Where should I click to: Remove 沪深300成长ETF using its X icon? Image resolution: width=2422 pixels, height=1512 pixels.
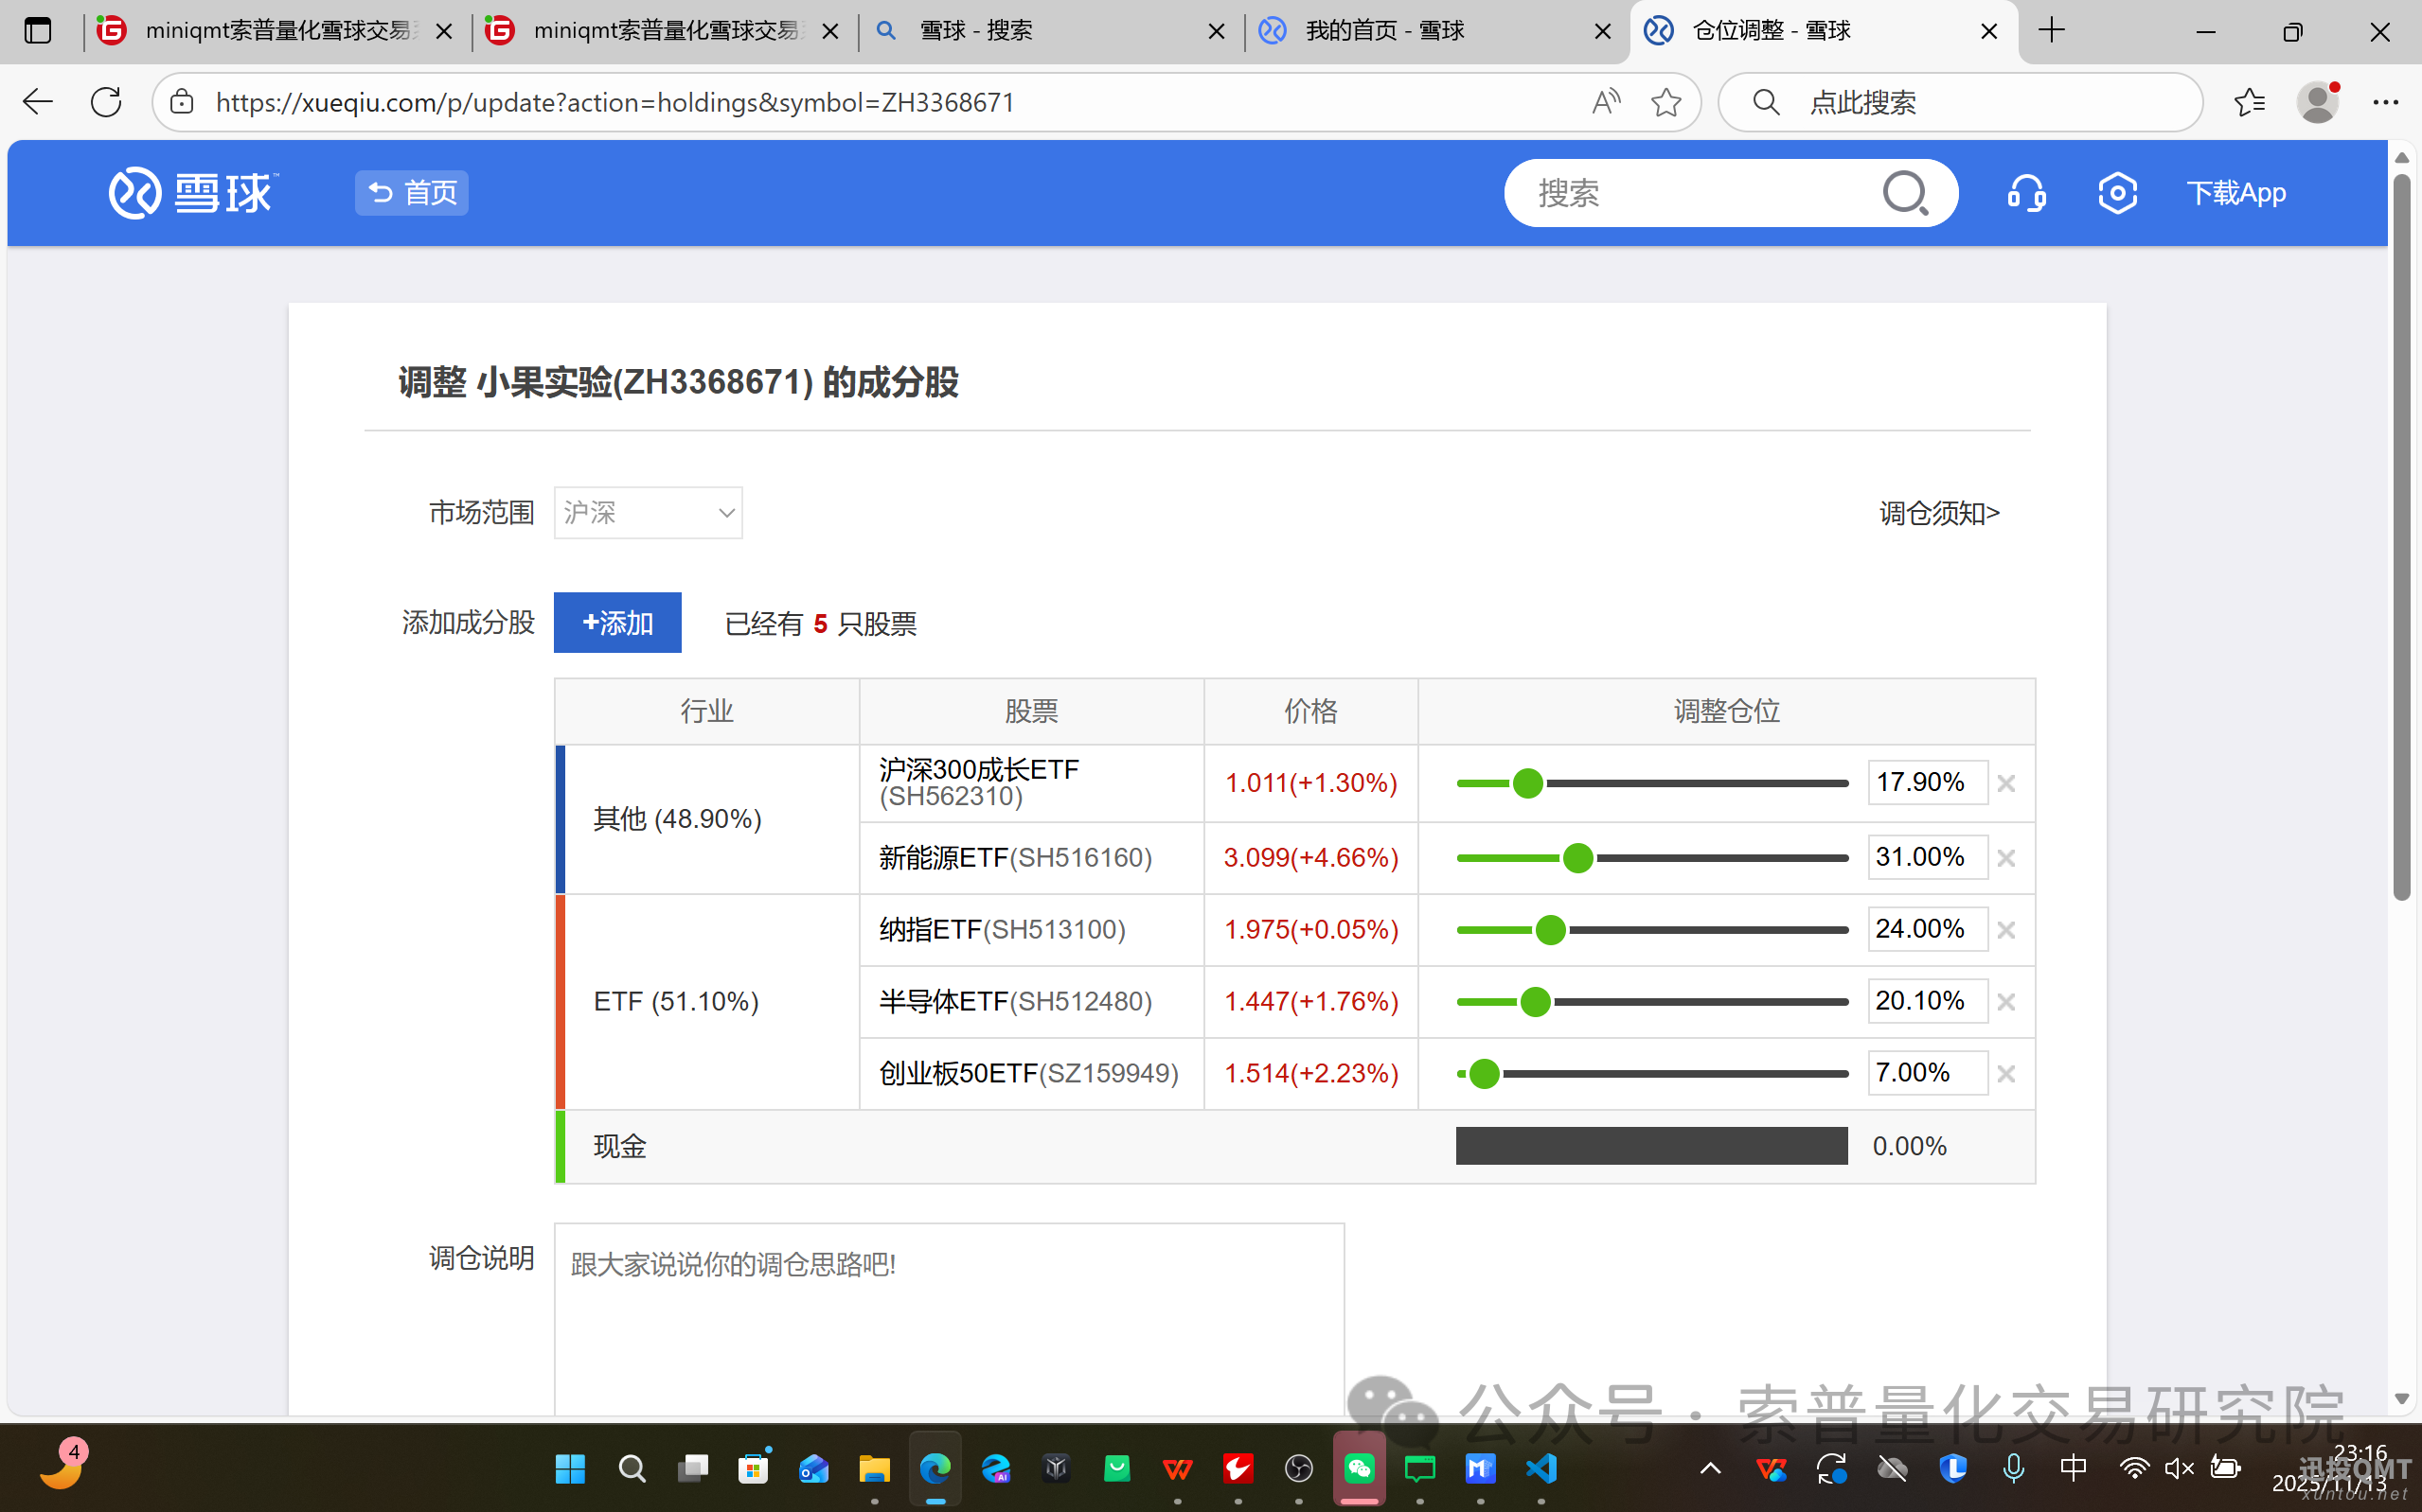point(2005,783)
